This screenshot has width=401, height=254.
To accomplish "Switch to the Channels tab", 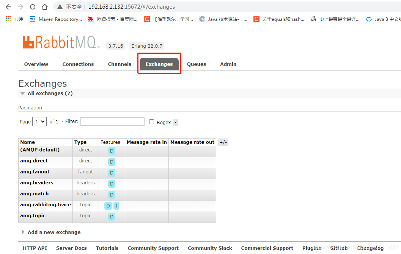I will [x=120, y=64].
